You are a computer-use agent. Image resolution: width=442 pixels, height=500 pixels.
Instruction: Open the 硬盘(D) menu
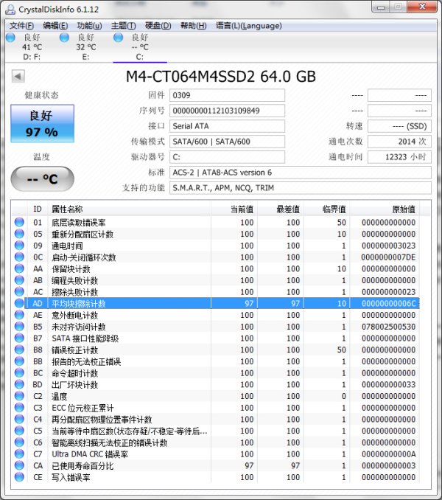coord(157,26)
